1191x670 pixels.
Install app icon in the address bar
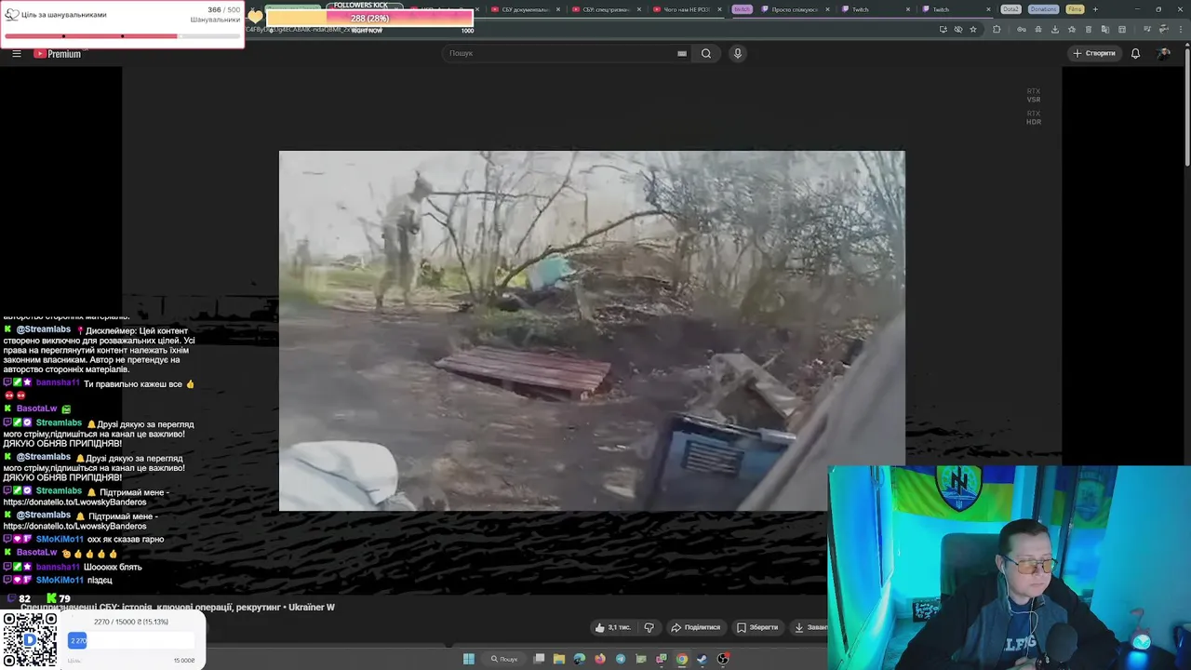coord(943,29)
